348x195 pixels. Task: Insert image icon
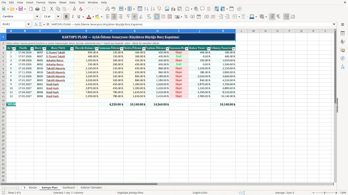coord(167,9)
